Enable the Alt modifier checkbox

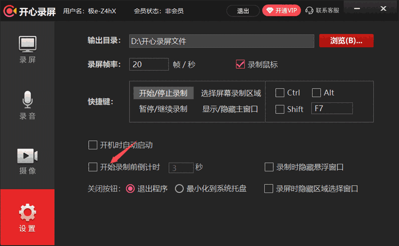(x=316, y=93)
